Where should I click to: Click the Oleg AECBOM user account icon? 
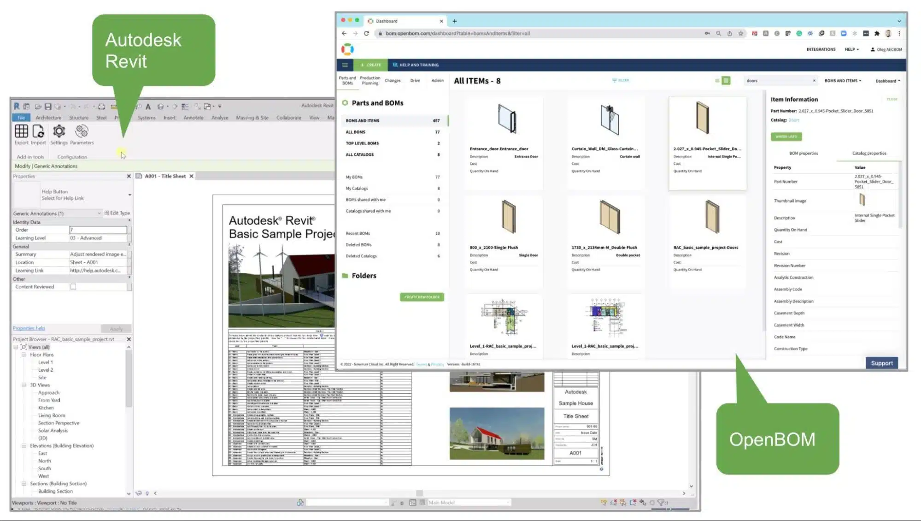coord(873,49)
